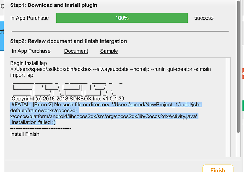
Task: Click the green 100% progress bar
Action: click(x=122, y=18)
